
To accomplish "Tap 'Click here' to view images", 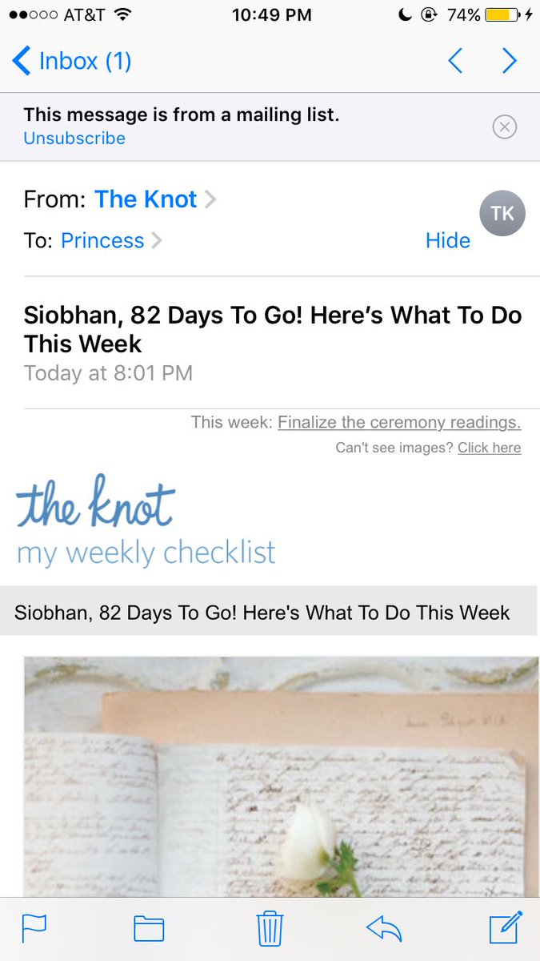I will tap(489, 448).
